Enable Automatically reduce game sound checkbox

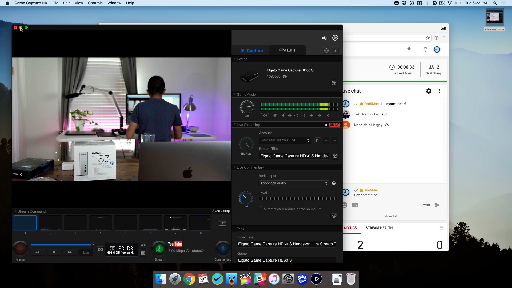[261, 209]
